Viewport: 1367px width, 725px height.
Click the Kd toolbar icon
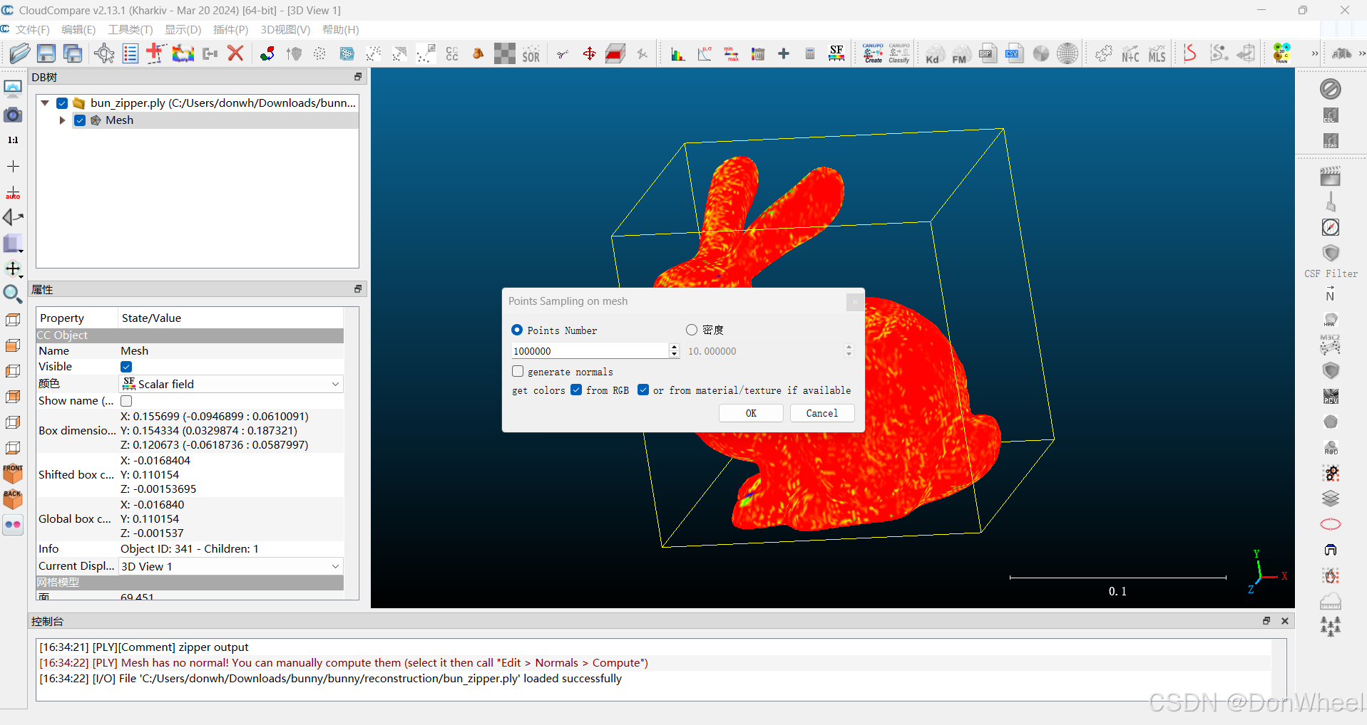(935, 54)
